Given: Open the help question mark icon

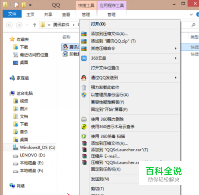Looking at the screenshot, I should (198, 14).
